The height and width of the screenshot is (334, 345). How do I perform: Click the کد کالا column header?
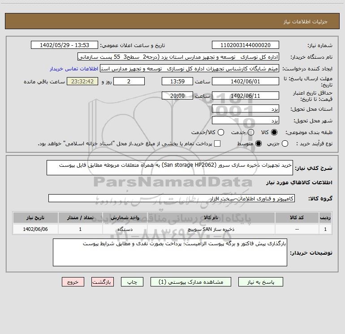click(297, 217)
